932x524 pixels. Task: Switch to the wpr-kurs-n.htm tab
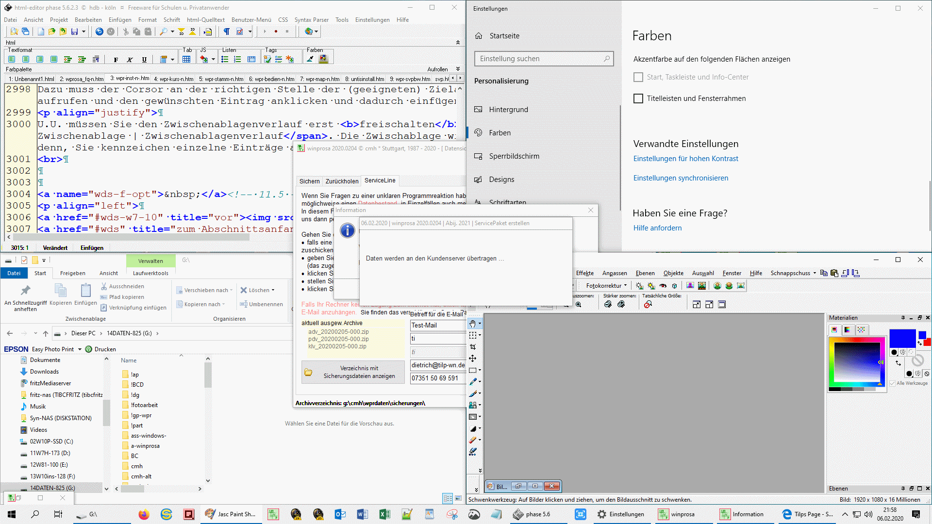coord(173,79)
